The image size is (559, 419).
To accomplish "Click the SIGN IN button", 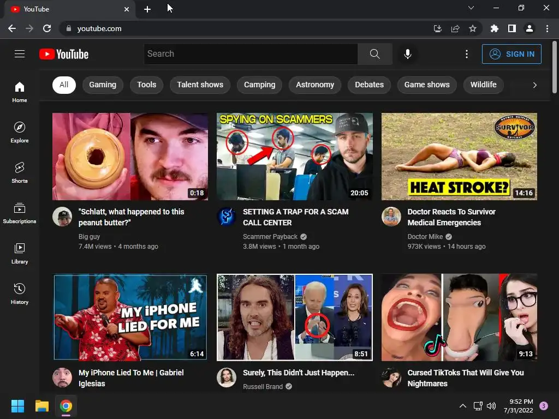I will pyautogui.click(x=512, y=54).
